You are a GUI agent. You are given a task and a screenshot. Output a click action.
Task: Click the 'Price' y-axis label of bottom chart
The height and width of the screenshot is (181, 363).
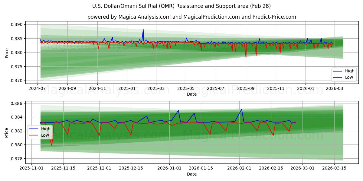[7, 132]
